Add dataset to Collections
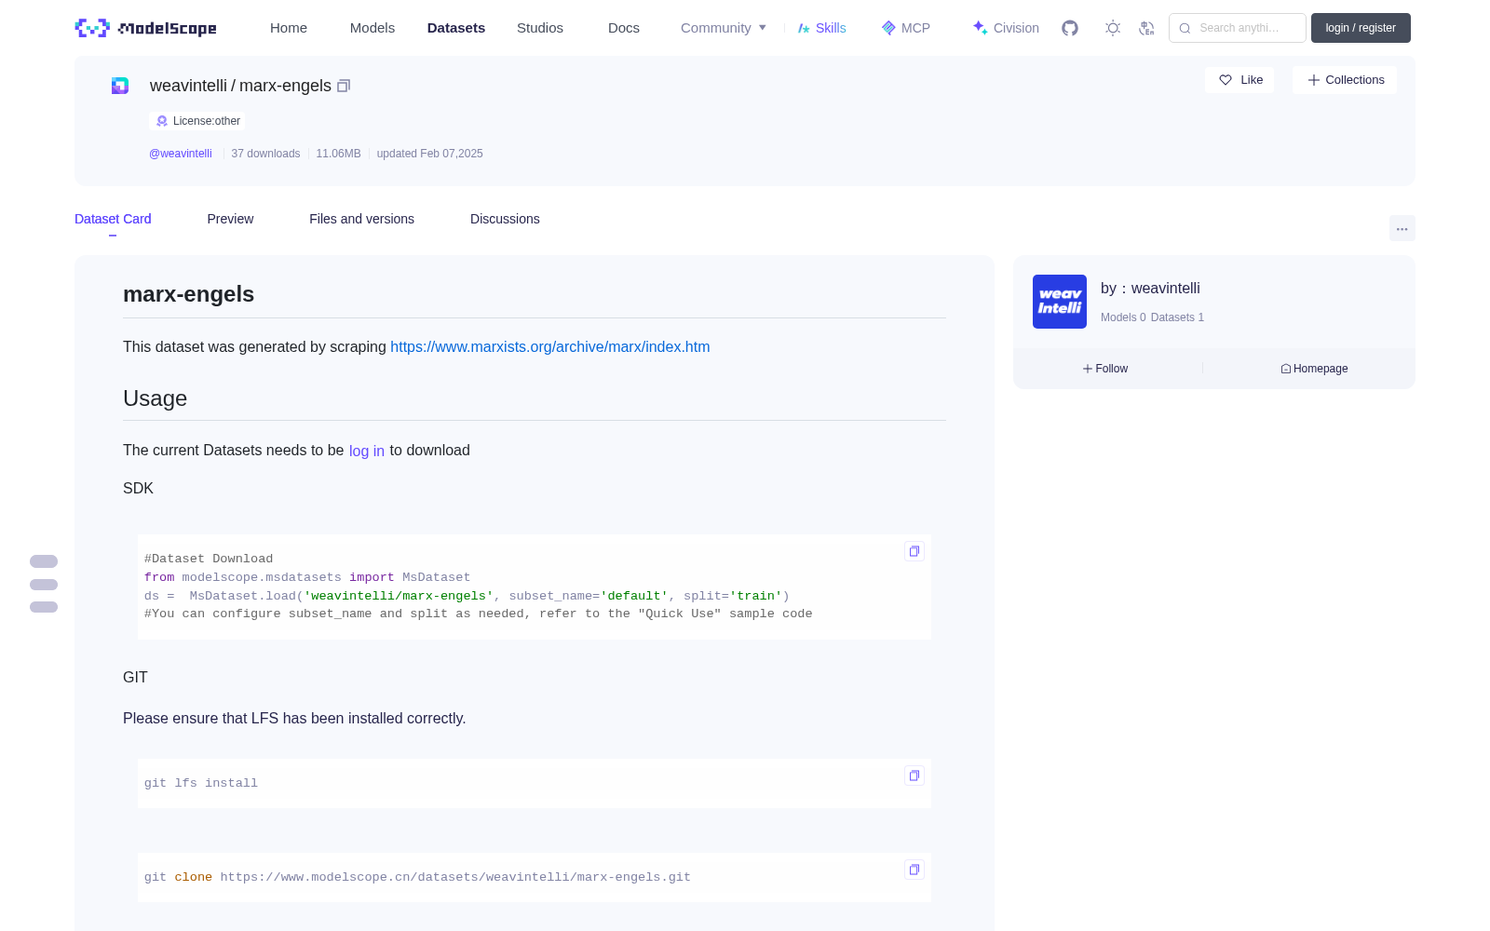 (x=1345, y=80)
